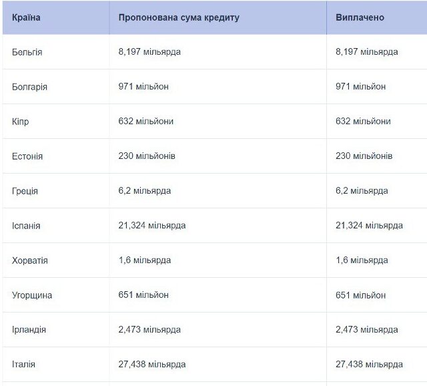Select the Хорватія country cell

pyautogui.click(x=29, y=260)
